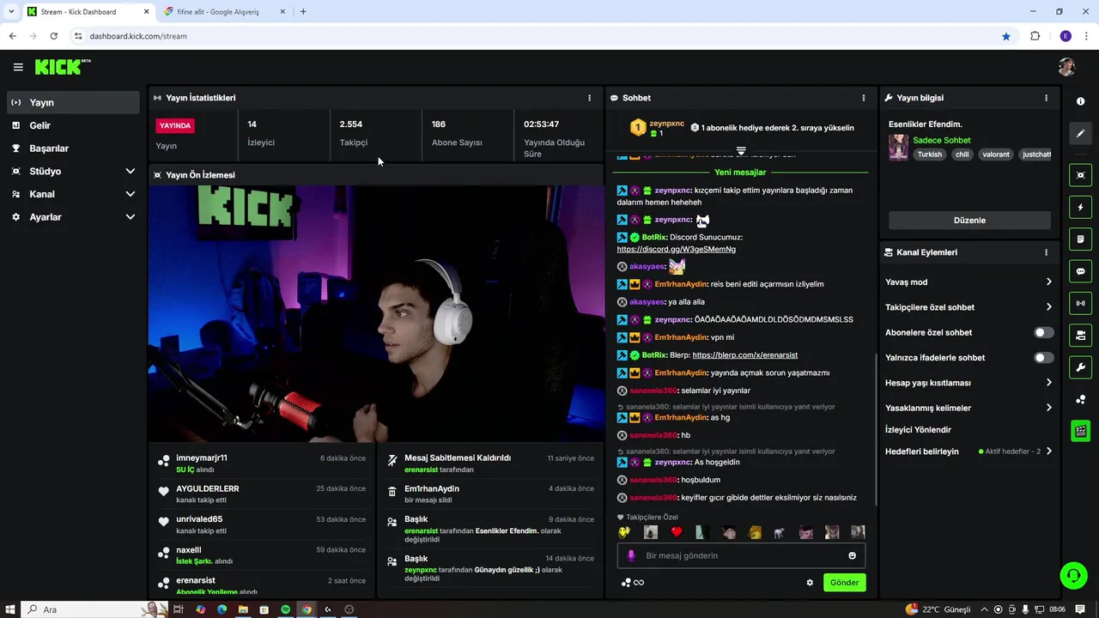Screen dimensions: 1099x618
Task: Open Takipçilere özel sohbet options chevron
Action: (x=1048, y=307)
